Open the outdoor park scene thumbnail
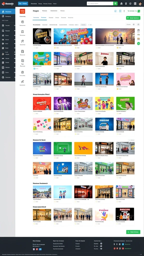Viewport: 144px width, 256px height. point(42,192)
